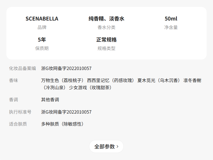Select the filing number next to 化妆品备案编
Screen dimensions: 213x160
(x=66, y=68)
